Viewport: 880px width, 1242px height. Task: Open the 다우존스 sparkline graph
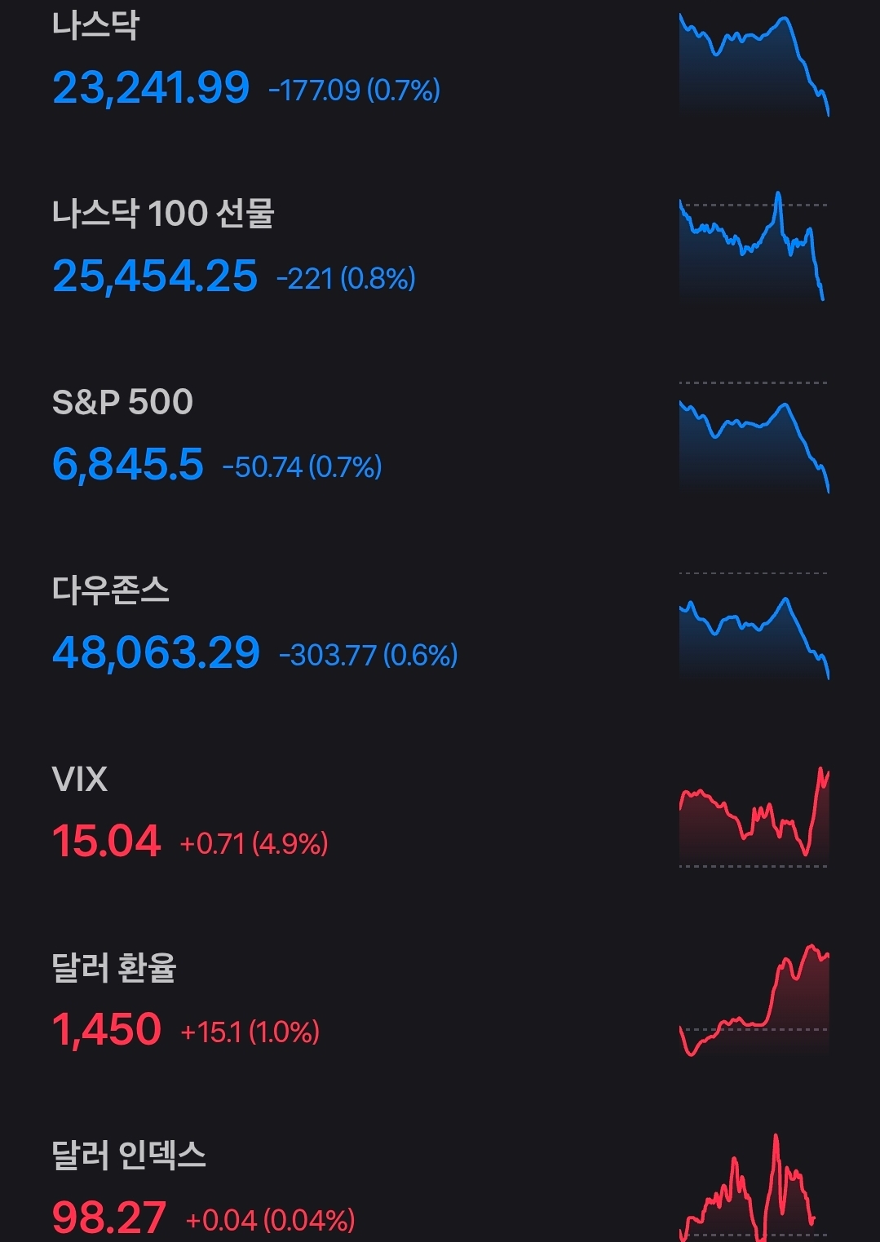(754, 634)
